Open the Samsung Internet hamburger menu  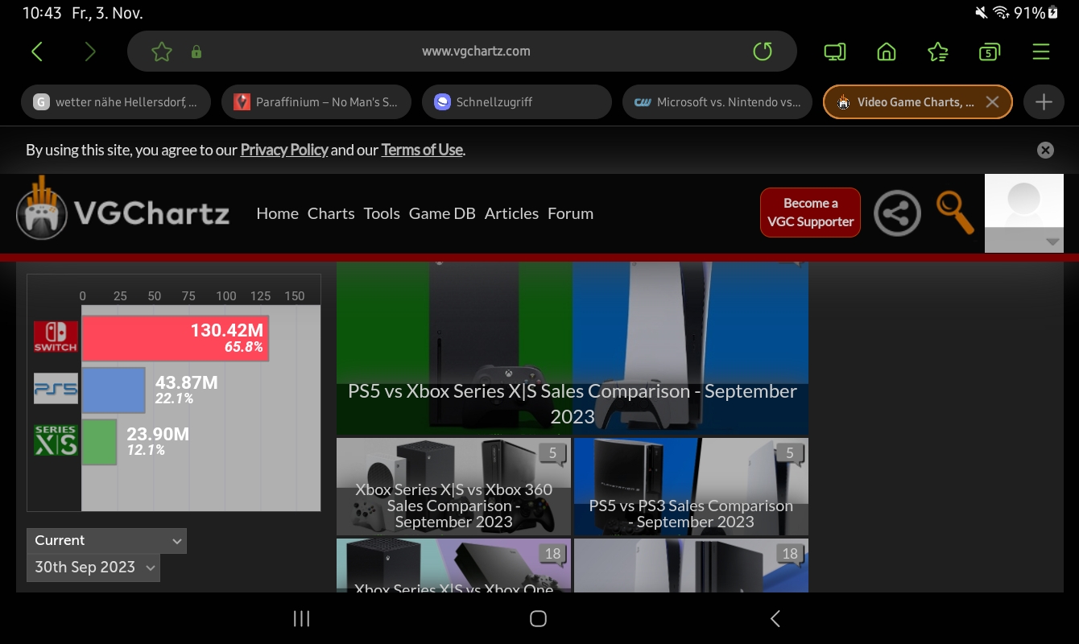tap(1040, 51)
